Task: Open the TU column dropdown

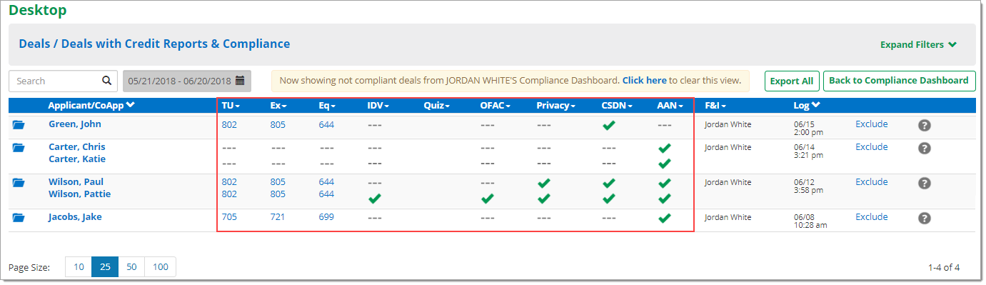Action: pyautogui.click(x=231, y=106)
